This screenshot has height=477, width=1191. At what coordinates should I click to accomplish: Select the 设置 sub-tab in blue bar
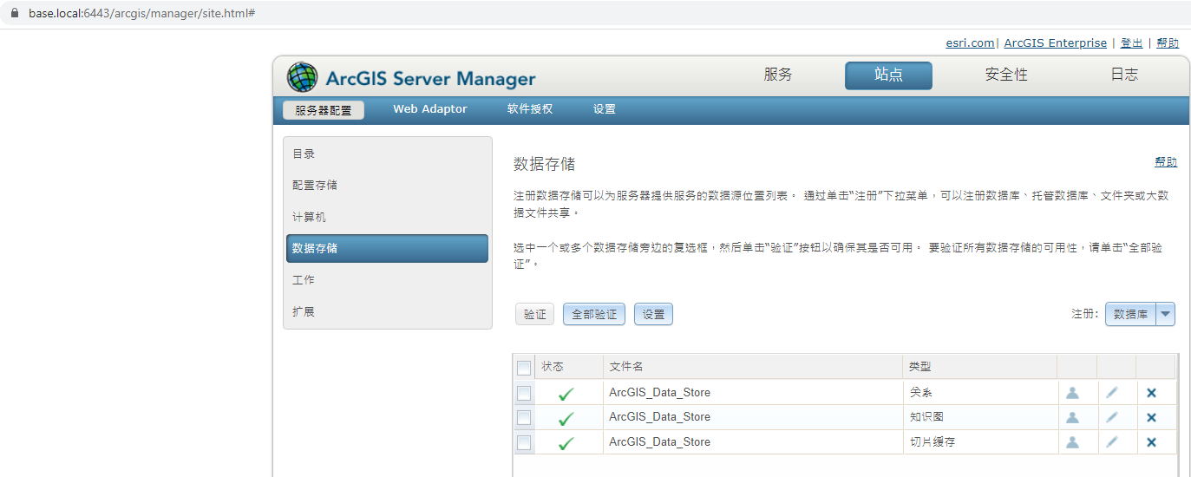[x=605, y=109]
